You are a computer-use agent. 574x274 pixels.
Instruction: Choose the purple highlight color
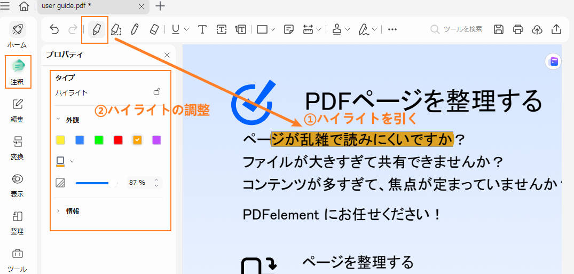156,140
